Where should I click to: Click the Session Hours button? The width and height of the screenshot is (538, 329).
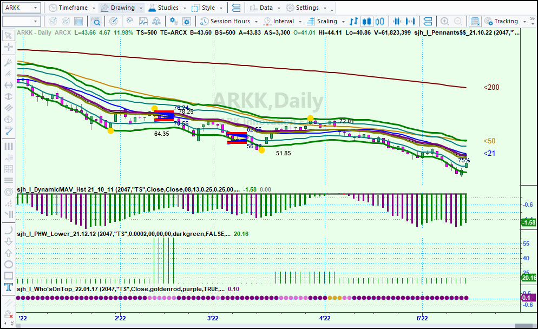[x=225, y=22]
